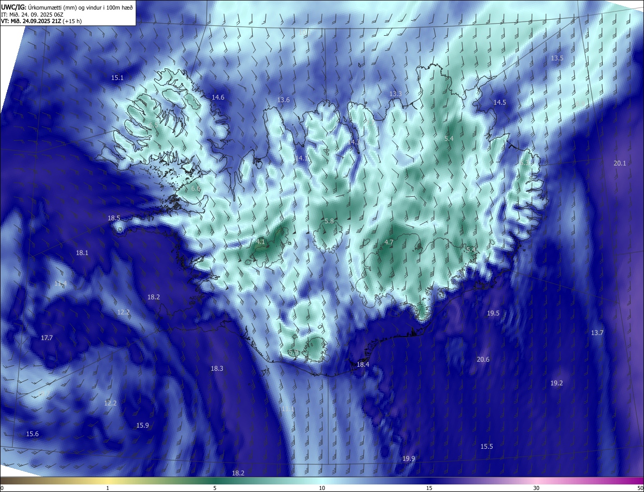Click the color scale tick label 50
Viewport: 644px width, 492px height.
click(x=640, y=488)
